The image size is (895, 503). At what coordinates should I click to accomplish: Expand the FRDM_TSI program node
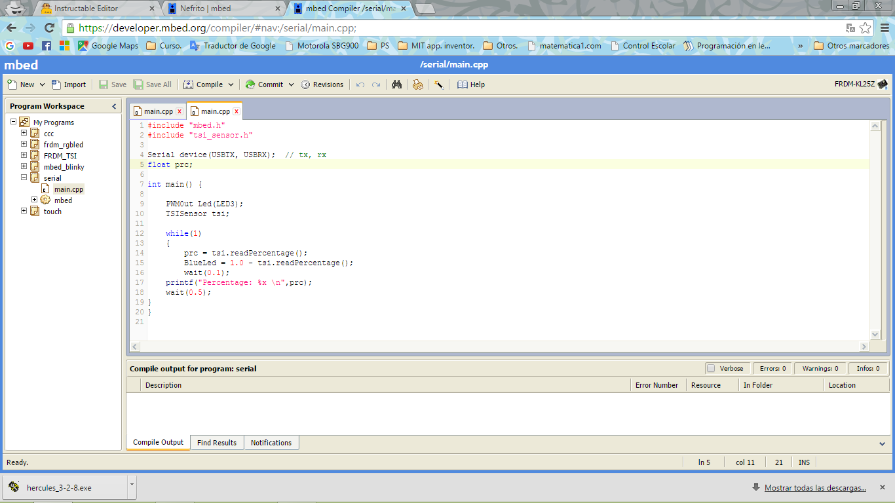[x=24, y=155]
